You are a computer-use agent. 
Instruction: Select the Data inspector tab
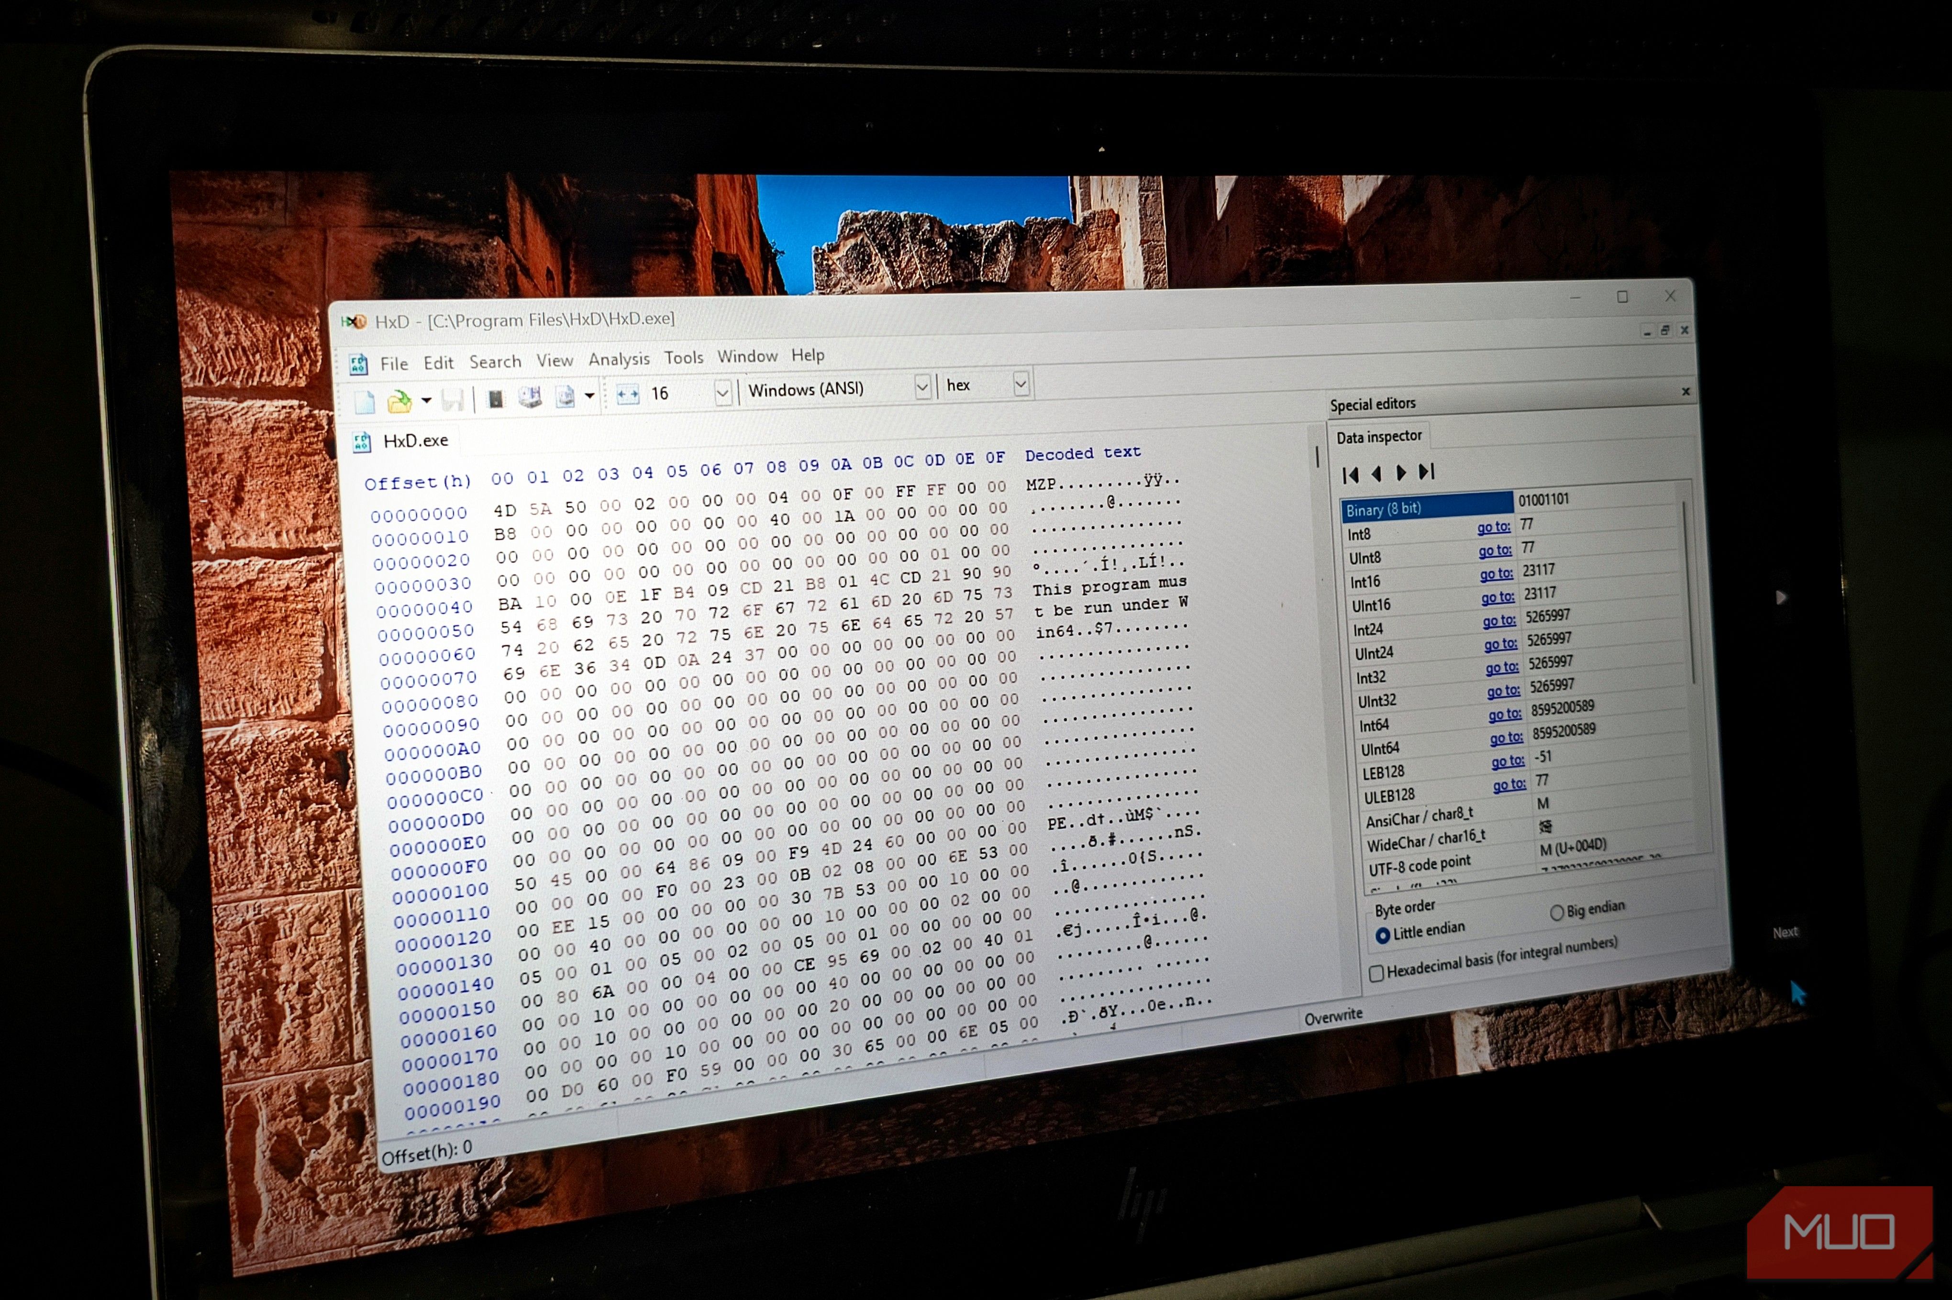(1379, 437)
